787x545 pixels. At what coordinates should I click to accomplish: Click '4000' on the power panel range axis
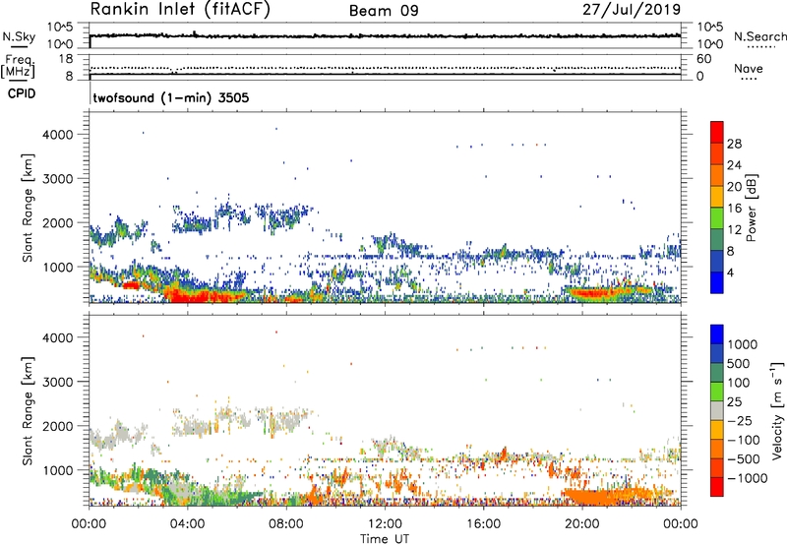58,135
